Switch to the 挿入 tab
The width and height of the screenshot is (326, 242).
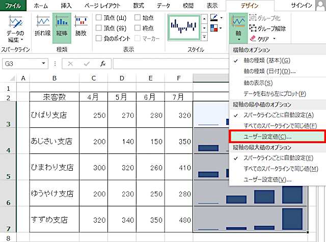point(66,6)
